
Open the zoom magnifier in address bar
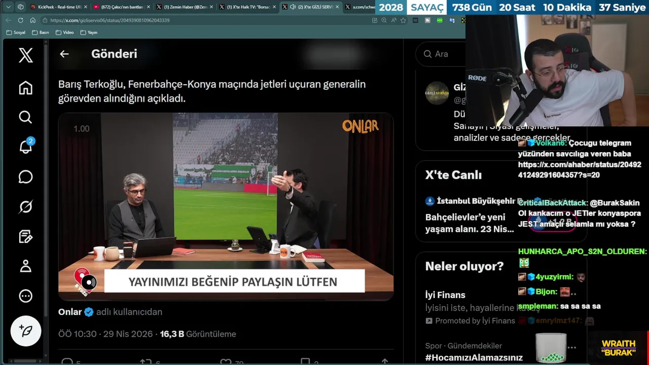384,20
